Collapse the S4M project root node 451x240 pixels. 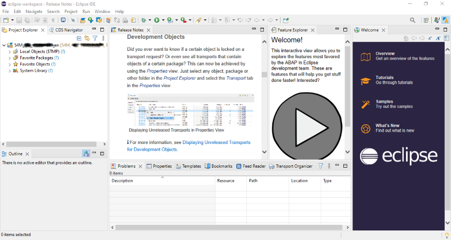click(x=4, y=45)
